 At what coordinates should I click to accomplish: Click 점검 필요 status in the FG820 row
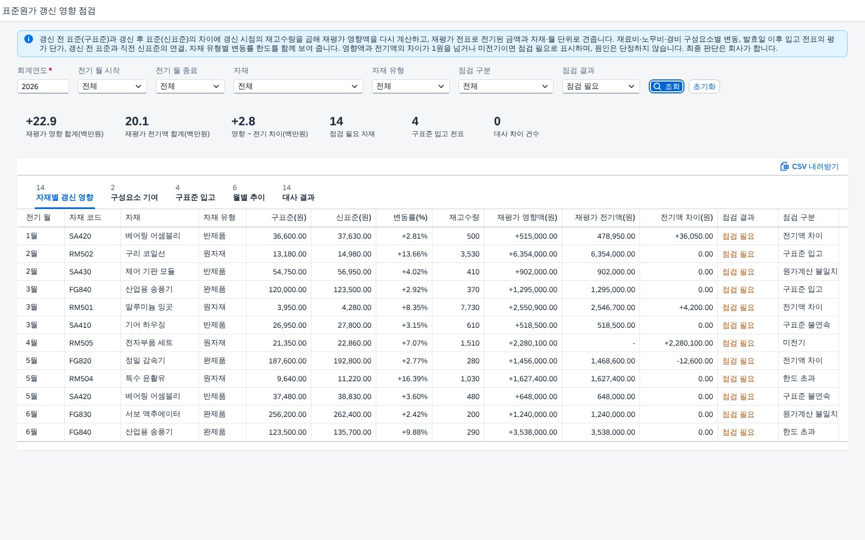(x=738, y=361)
